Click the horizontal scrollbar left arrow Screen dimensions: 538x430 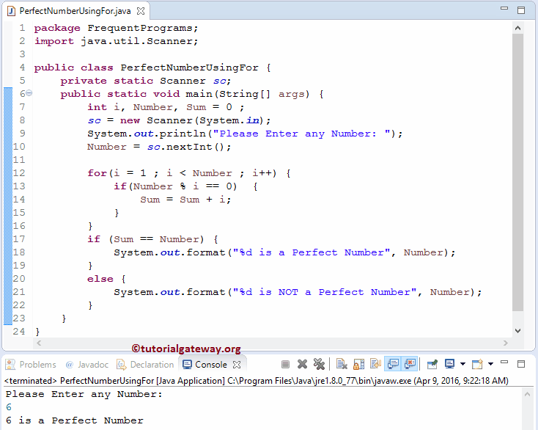39,343
